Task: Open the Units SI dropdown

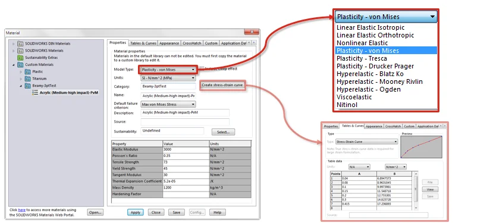Action: tap(168, 78)
